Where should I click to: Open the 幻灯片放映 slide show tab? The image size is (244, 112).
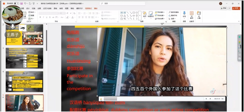pyautogui.click(x=47, y=8)
